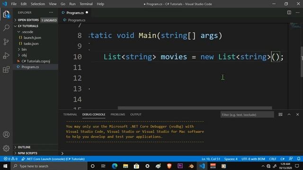The width and height of the screenshot is (303, 170).
Task: Open the Accounts menu icon
Action: tap(6, 134)
